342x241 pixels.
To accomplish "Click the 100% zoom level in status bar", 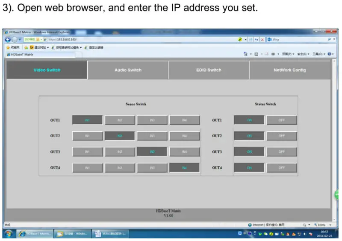I will point(319,225).
